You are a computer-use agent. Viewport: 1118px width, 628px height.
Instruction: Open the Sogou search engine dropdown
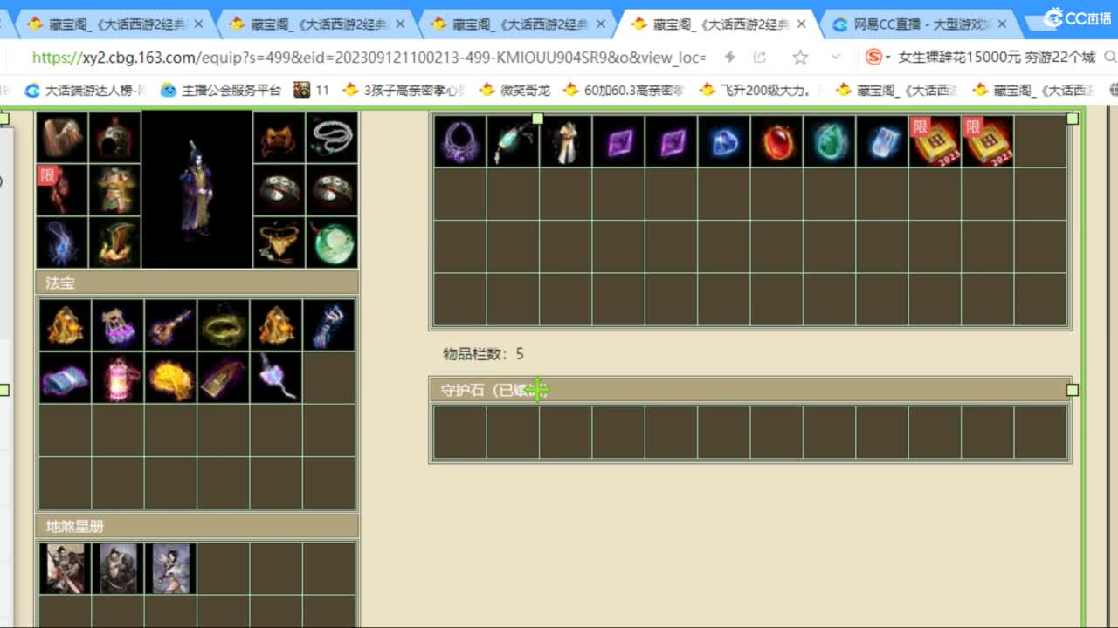(x=878, y=58)
